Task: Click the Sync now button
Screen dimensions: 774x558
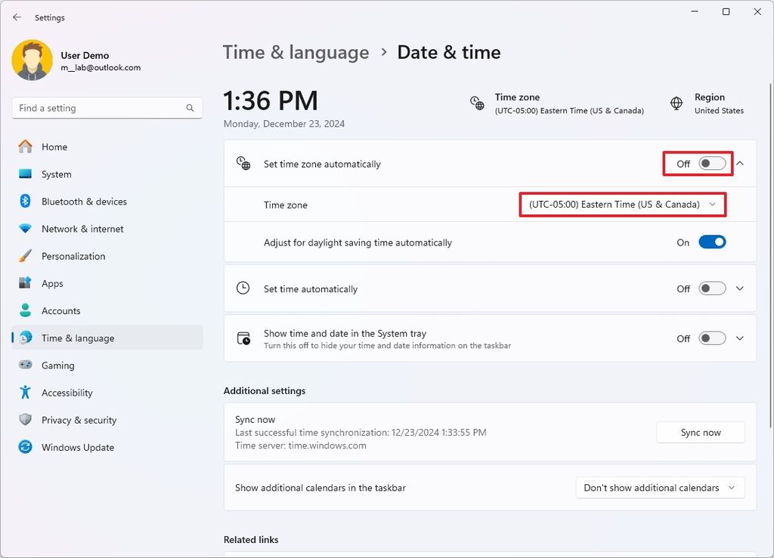Action: (x=700, y=432)
